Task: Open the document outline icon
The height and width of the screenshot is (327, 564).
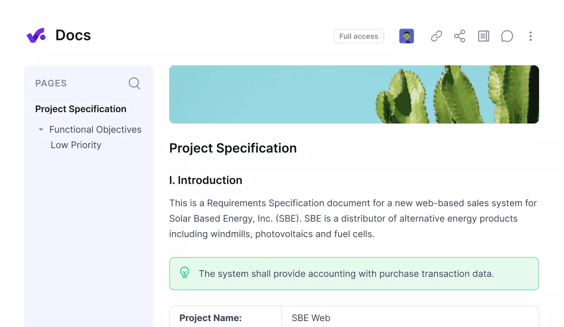Action: coord(483,36)
